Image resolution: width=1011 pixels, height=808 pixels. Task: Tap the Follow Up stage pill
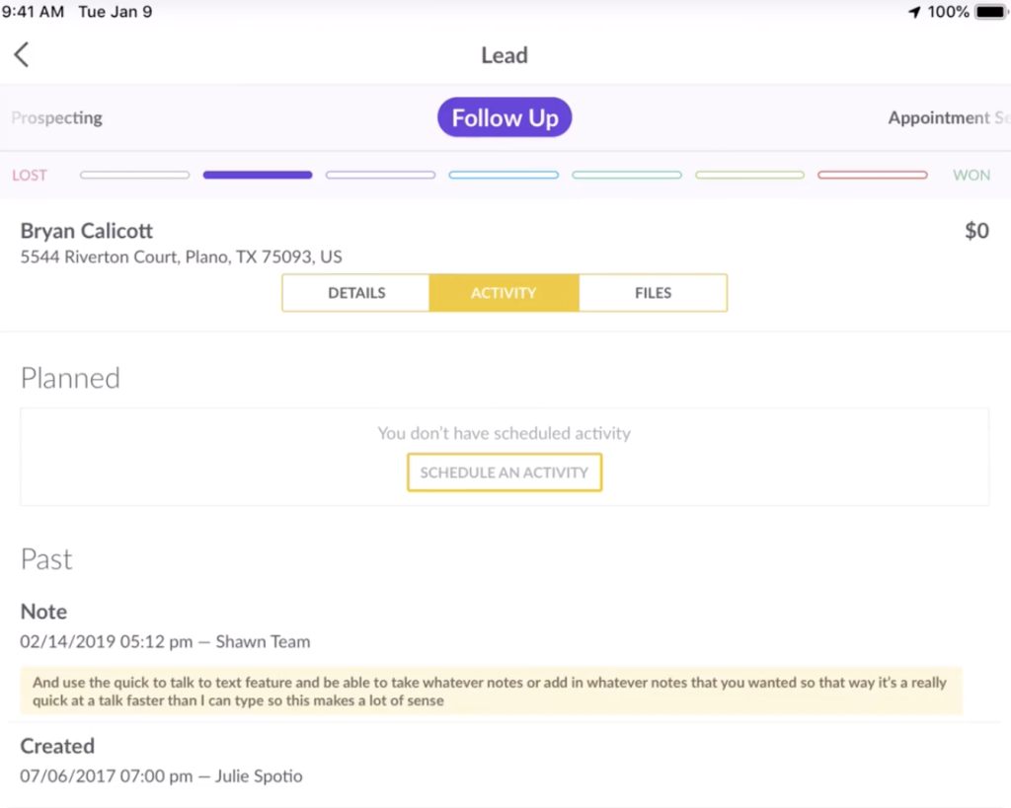tap(505, 118)
